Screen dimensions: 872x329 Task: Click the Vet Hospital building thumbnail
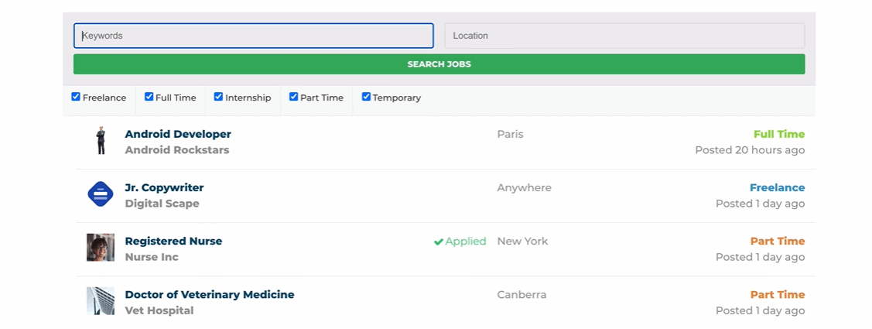(x=101, y=301)
